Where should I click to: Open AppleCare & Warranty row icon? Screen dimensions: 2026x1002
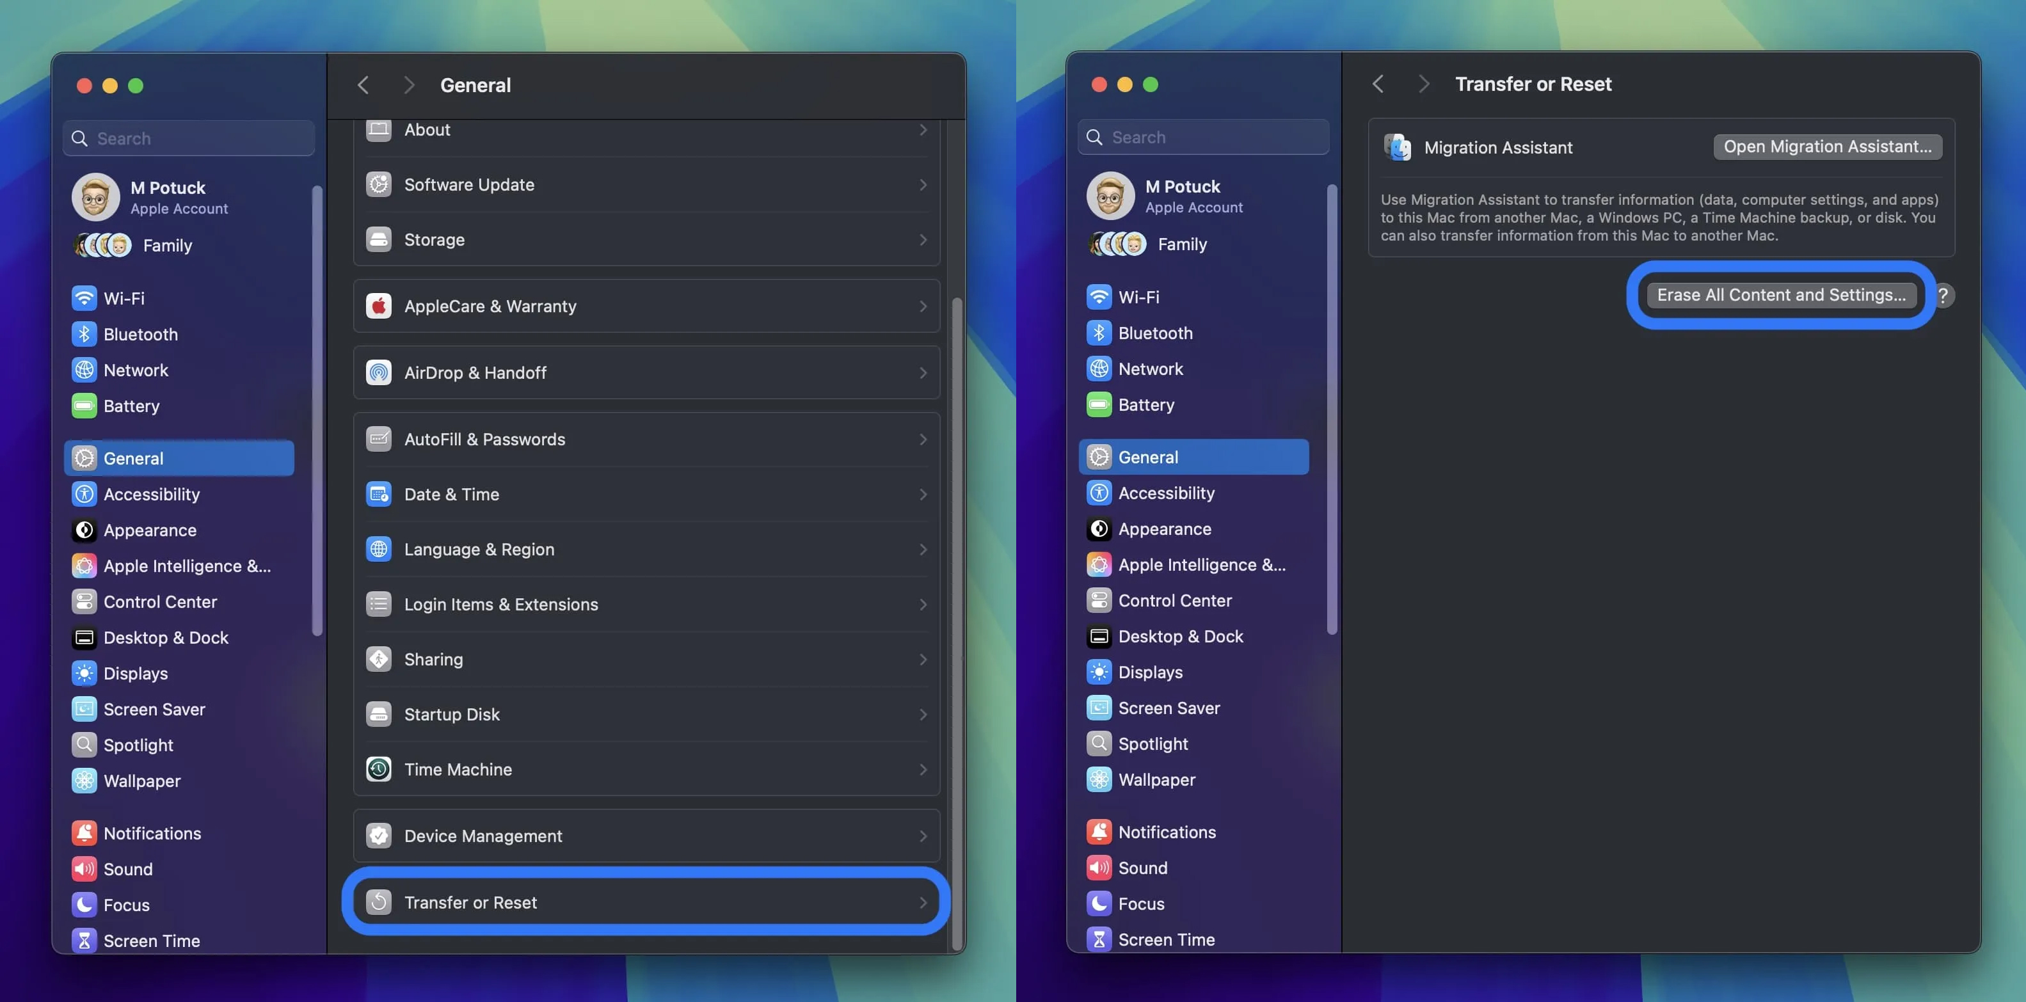(x=378, y=306)
